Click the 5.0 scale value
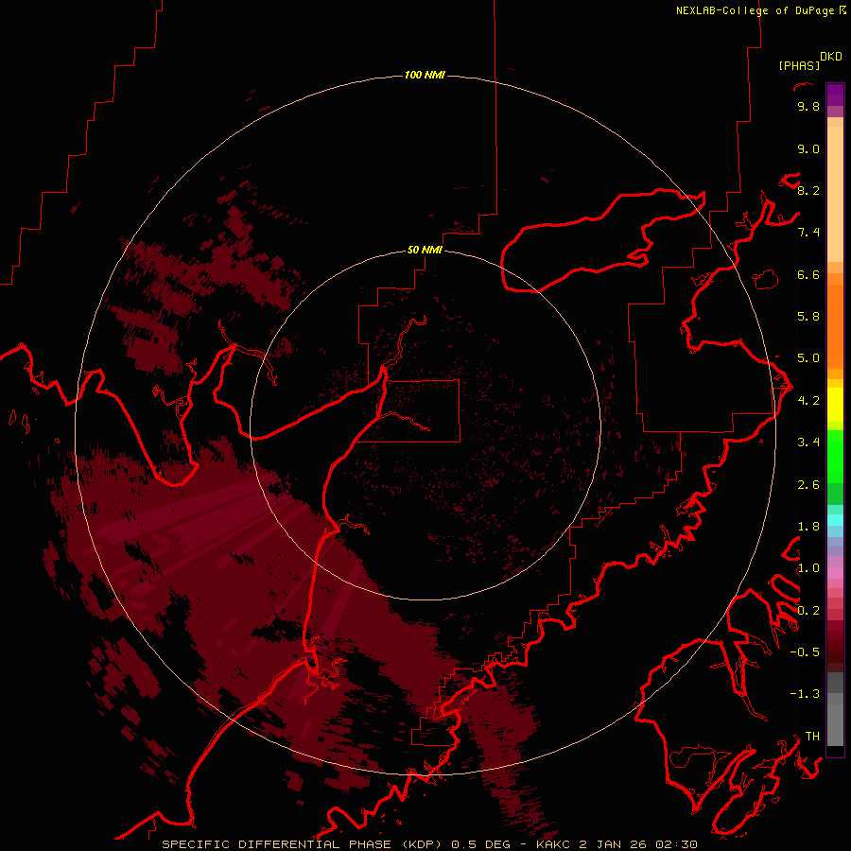 808,358
